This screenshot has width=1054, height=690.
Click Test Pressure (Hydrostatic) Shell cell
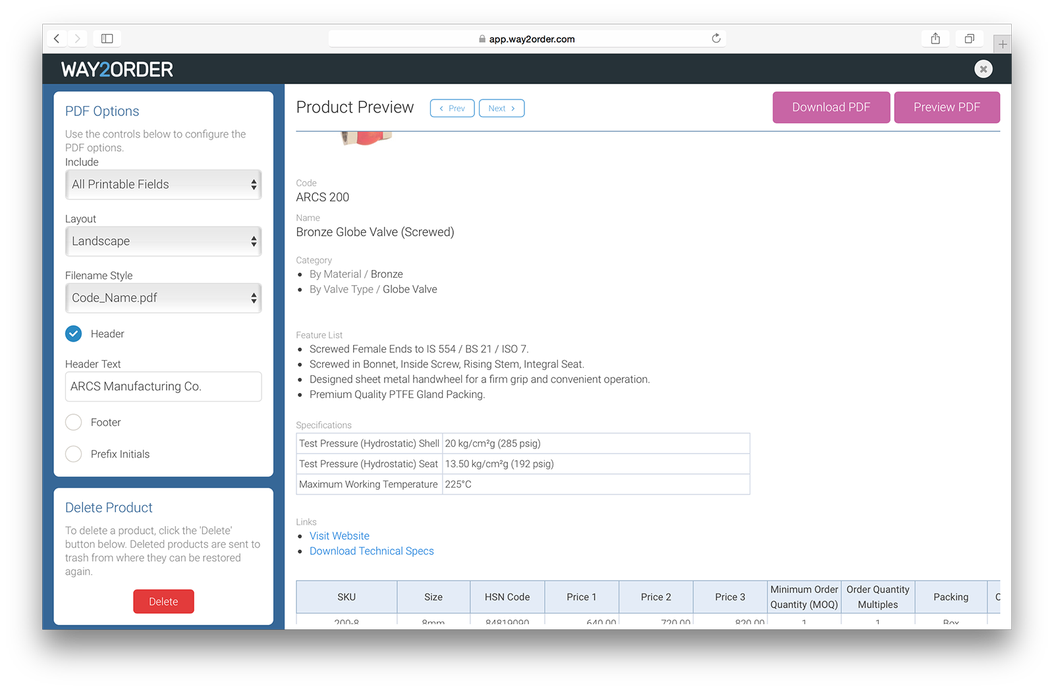click(369, 444)
